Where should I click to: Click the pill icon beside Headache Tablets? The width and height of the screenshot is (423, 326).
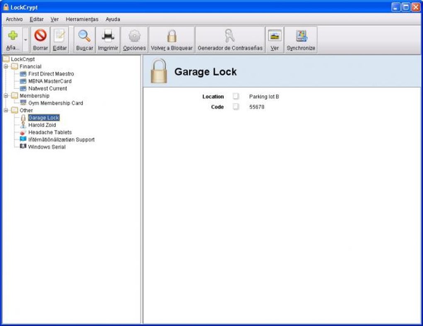pyautogui.click(x=23, y=132)
